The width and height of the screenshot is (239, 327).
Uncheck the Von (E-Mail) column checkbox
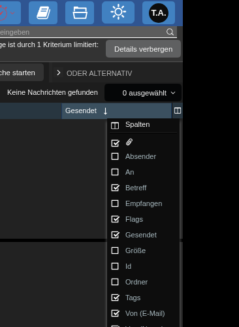click(115, 313)
